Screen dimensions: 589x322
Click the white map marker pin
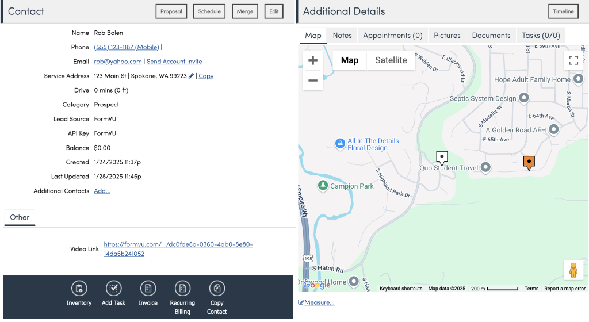442,158
